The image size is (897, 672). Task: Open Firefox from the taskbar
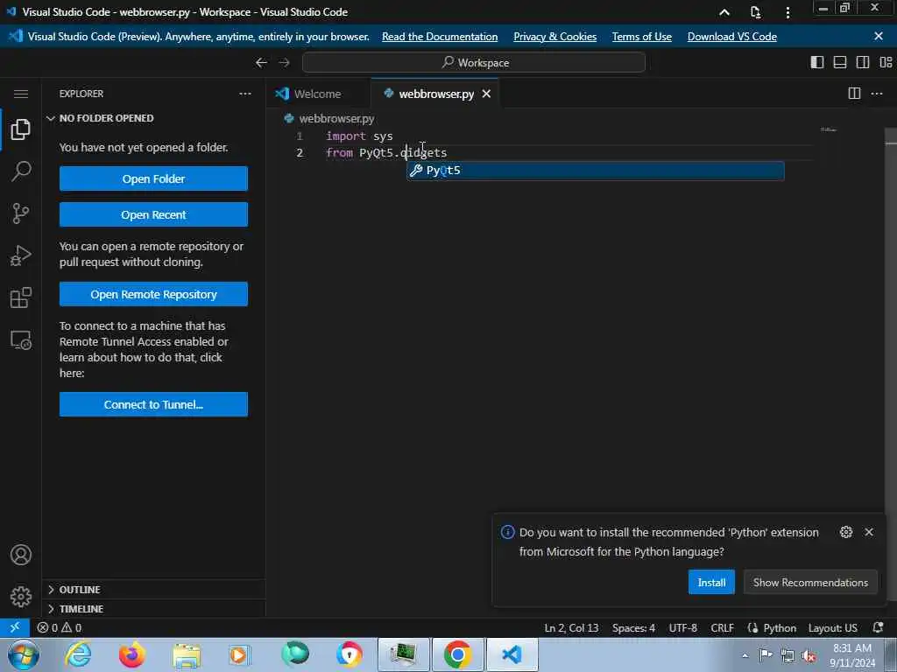(131, 654)
